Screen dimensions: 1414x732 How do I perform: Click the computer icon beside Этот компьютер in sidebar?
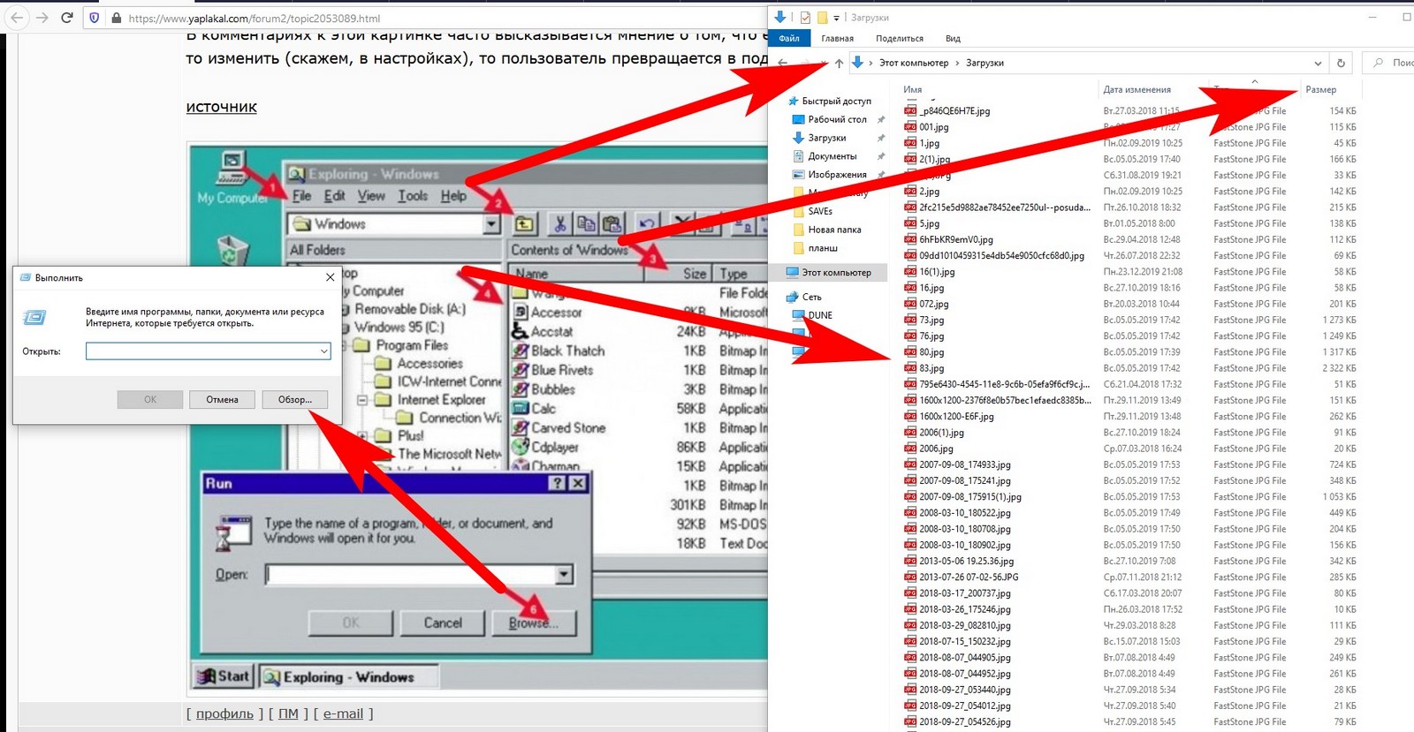pyautogui.click(x=793, y=273)
